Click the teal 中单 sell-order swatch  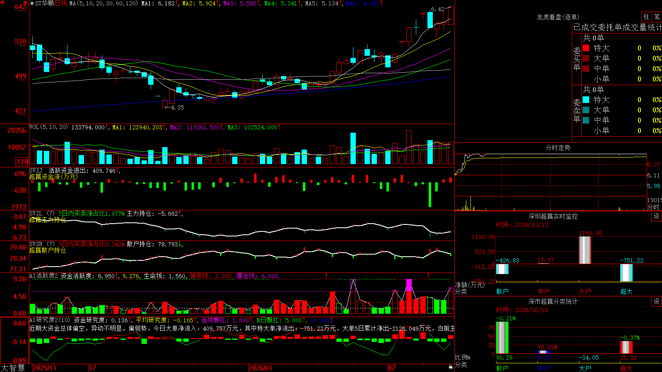coord(586,120)
